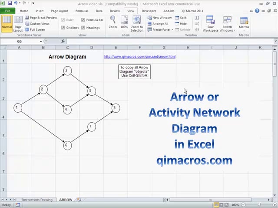The height and width of the screenshot is (208, 278).
Task: Enter Full Screen view
Action: pyautogui.click(x=35, y=29)
